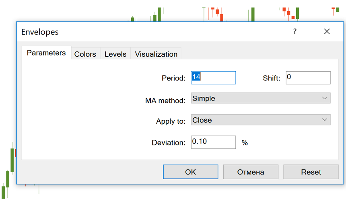Viewport: 346px width, 203px height.
Task: Go to the Visualization tab
Action: point(156,54)
